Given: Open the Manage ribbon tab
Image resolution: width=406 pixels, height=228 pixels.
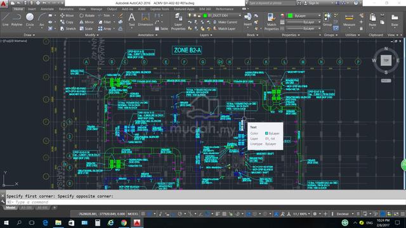Looking at the screenshot, I should tap(96, 9).
